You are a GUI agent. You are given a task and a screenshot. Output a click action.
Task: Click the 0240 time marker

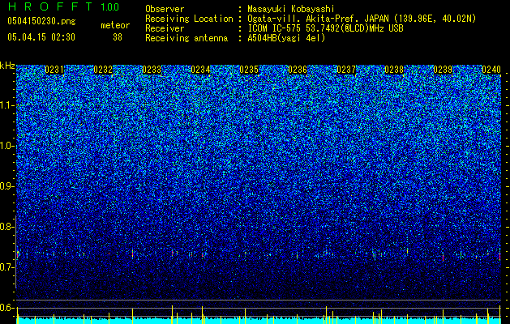(x=491, y=70)
